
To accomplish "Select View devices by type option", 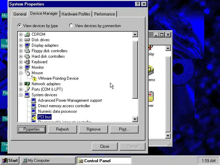I will [37, 26].
